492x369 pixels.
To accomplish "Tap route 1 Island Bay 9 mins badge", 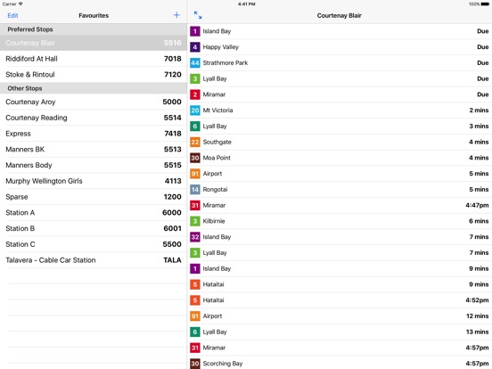I will pyautogui.click(x=195, y=268).
